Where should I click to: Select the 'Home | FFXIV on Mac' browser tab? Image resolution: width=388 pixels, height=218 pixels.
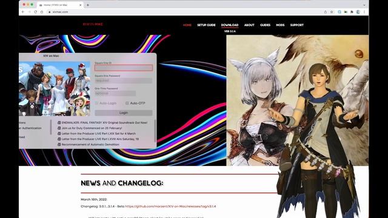coord(60,5)
